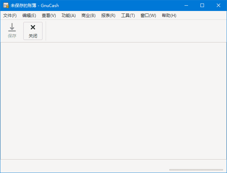Image resolution: width=227 pixels, height=173 pixels.
Task: Open the 报表(R) reports menu
Action: click(108, 16)
